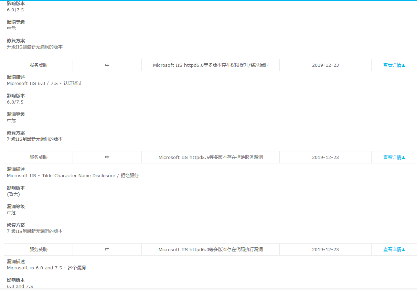
Task: Click severity 中 in 权限提升/绕过漏洞 row
Action: click(x=107, y=65)
